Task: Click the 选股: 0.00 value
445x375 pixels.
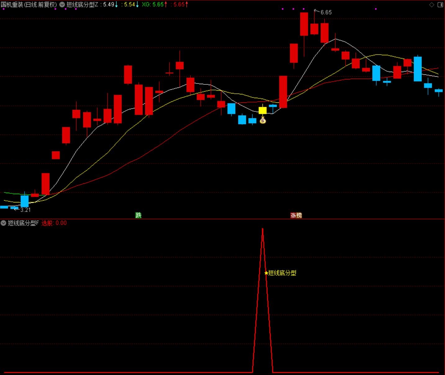Action: [x=54, y=223]
